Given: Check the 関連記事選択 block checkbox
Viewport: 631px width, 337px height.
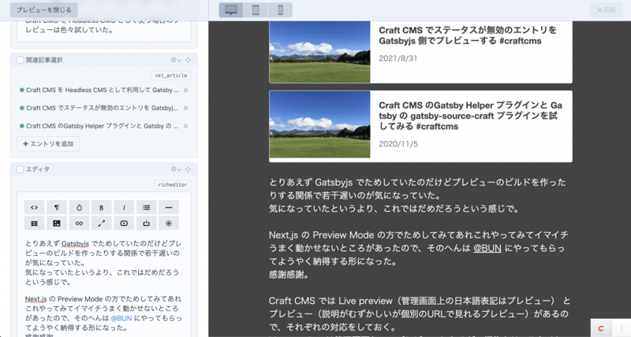Looking at the screenshot, I should (x=21, y=60).
